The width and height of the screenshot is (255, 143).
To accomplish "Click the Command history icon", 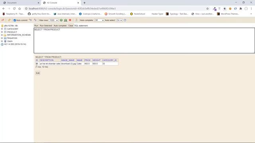I will tap(76, 20).
